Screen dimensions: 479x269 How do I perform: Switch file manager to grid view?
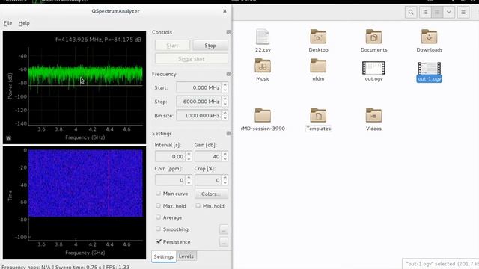[x=437, y=13]
